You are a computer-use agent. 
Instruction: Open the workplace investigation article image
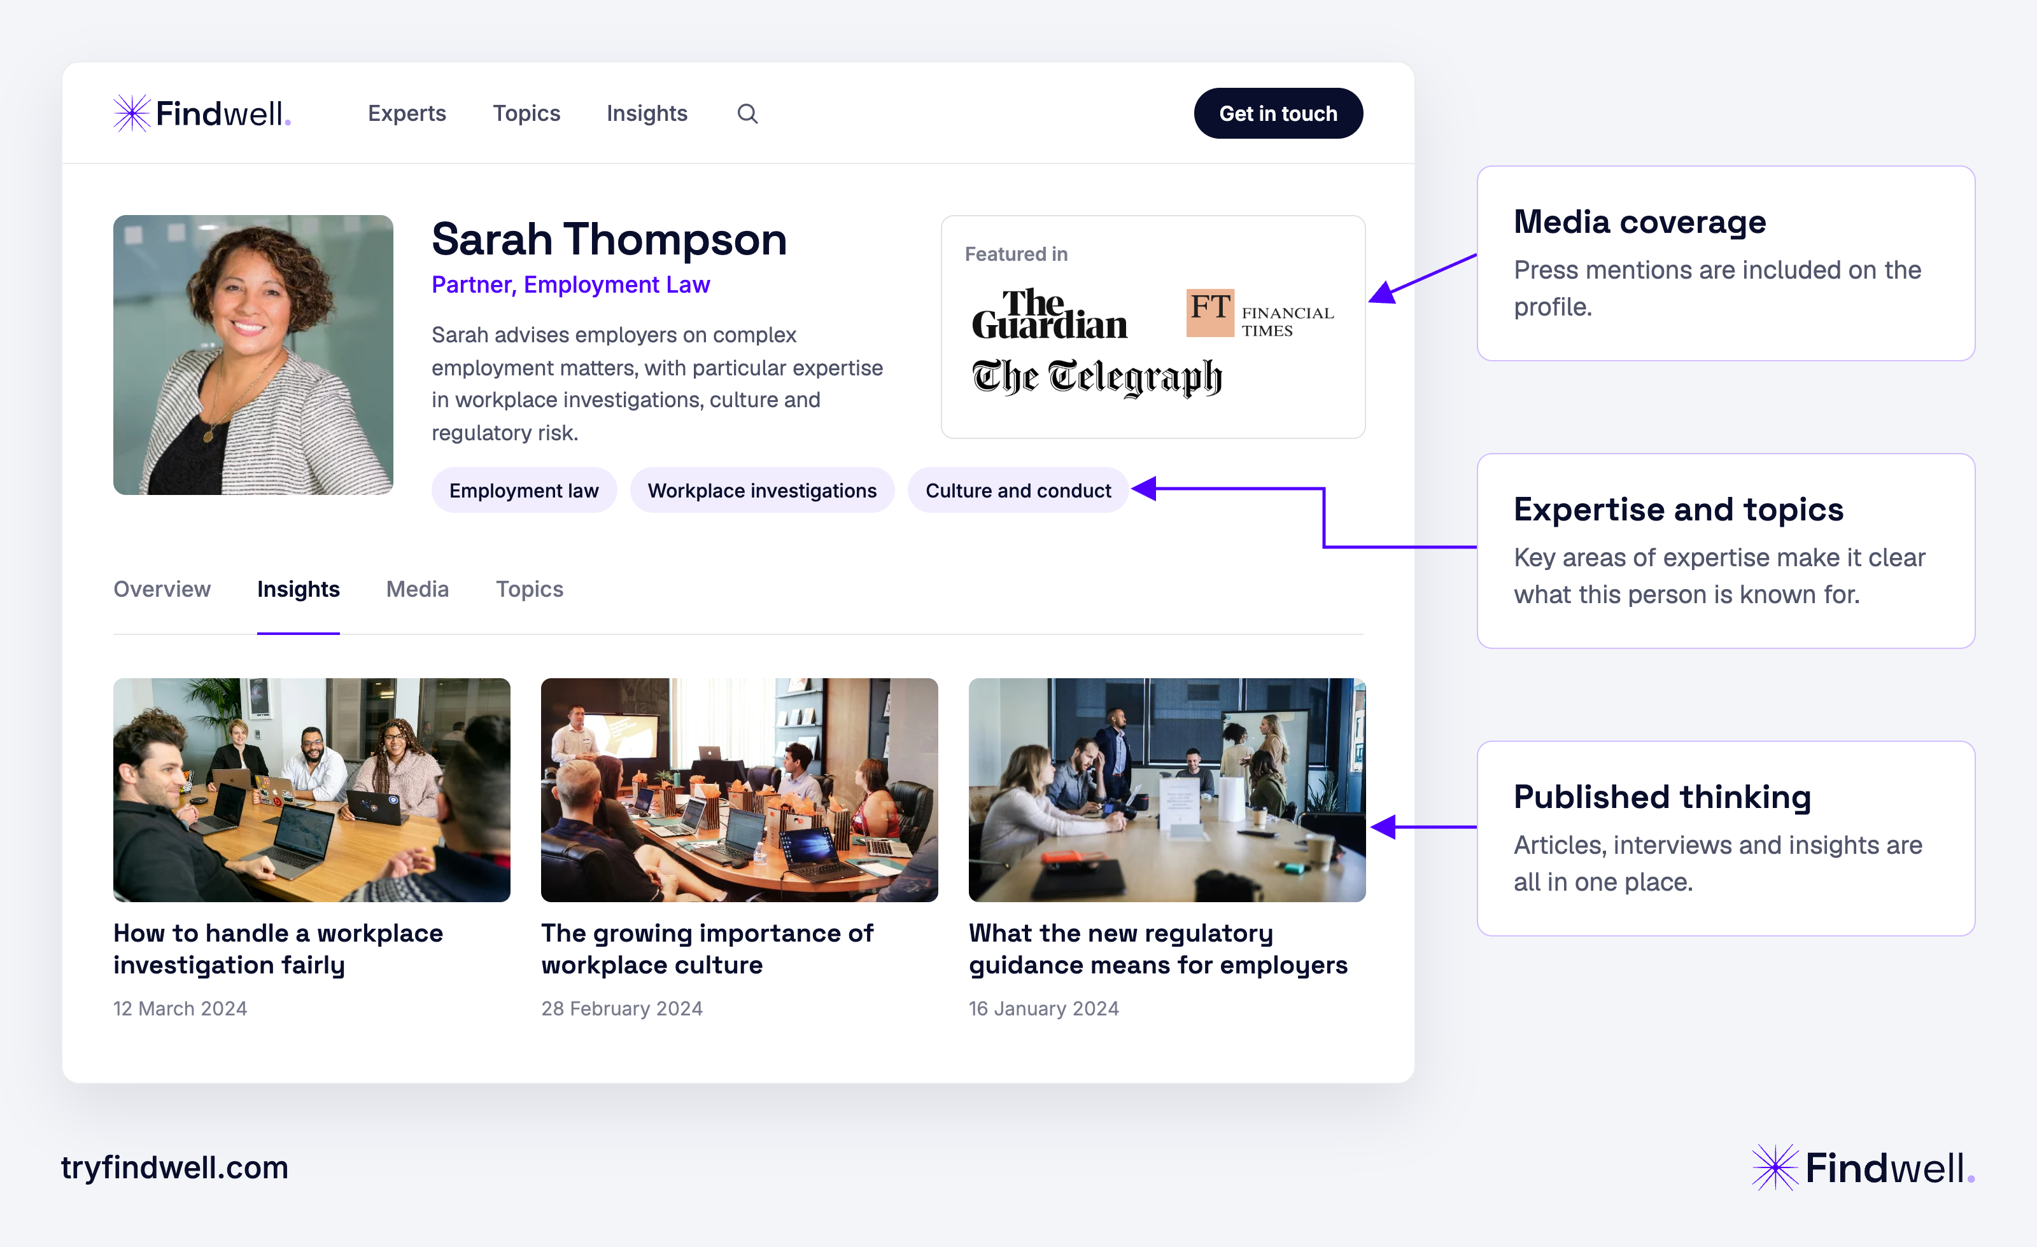click(x=312, y=789)
